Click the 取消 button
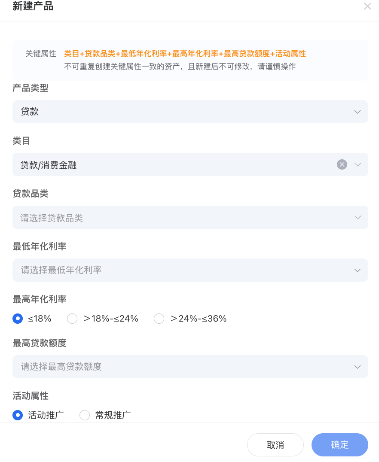 click(x=275, y=445)
